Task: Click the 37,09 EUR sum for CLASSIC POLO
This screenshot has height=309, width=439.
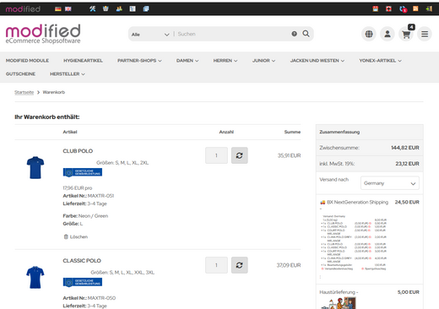Action: (x=289, y=265)
